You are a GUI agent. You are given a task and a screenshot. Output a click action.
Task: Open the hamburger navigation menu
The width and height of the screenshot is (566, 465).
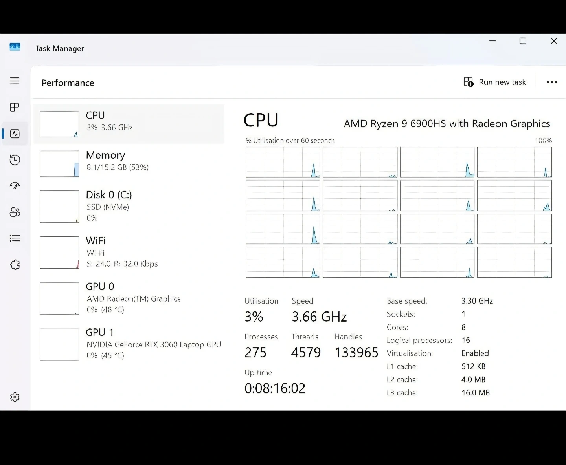click(x=15, y=81)
